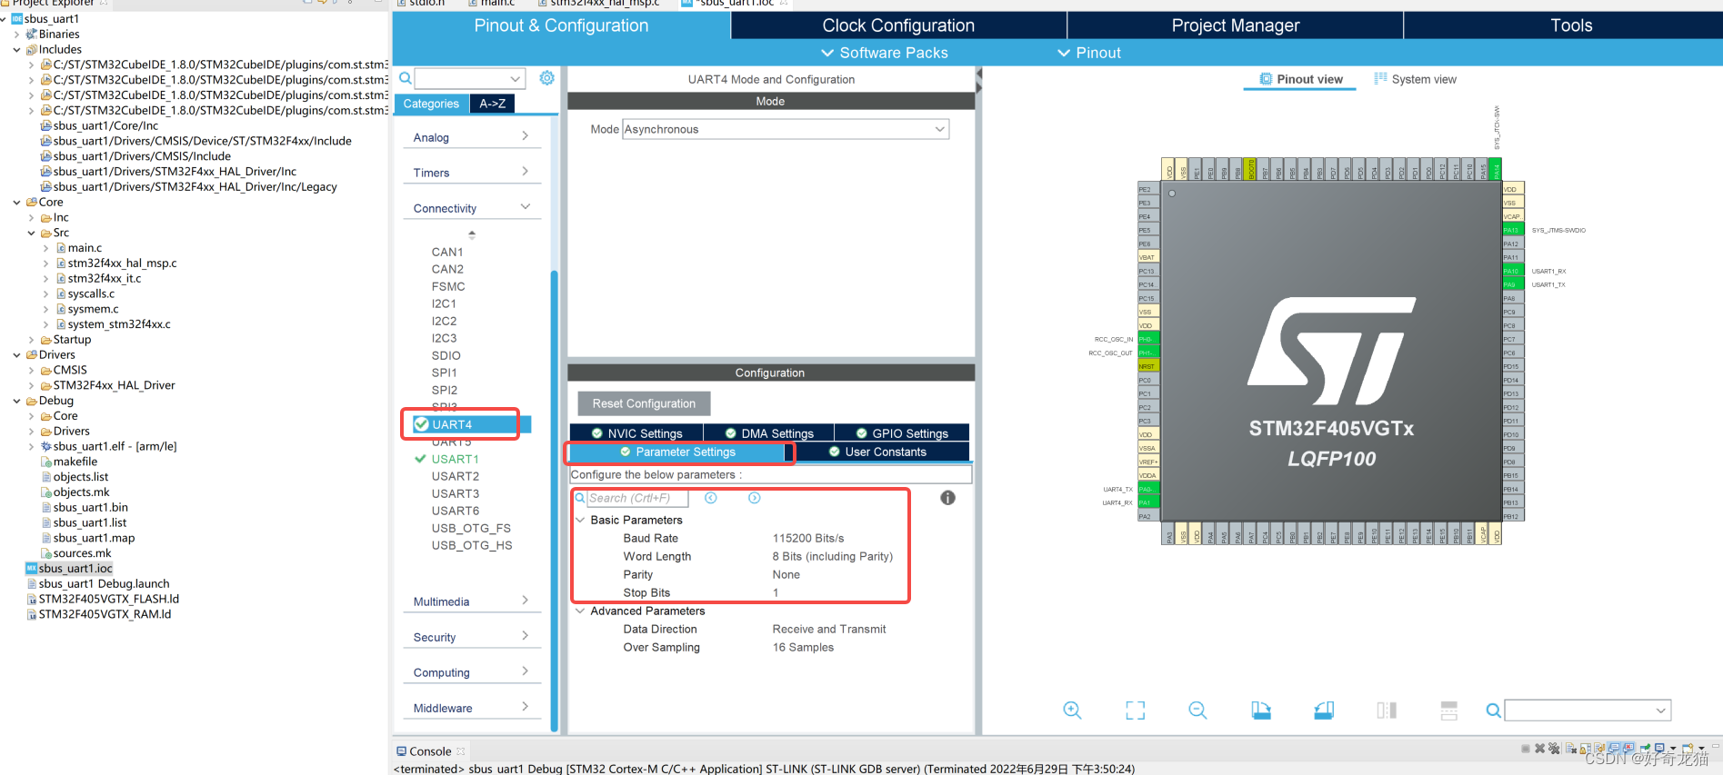Collapse the Basic Parameters group

pos(580,521)
